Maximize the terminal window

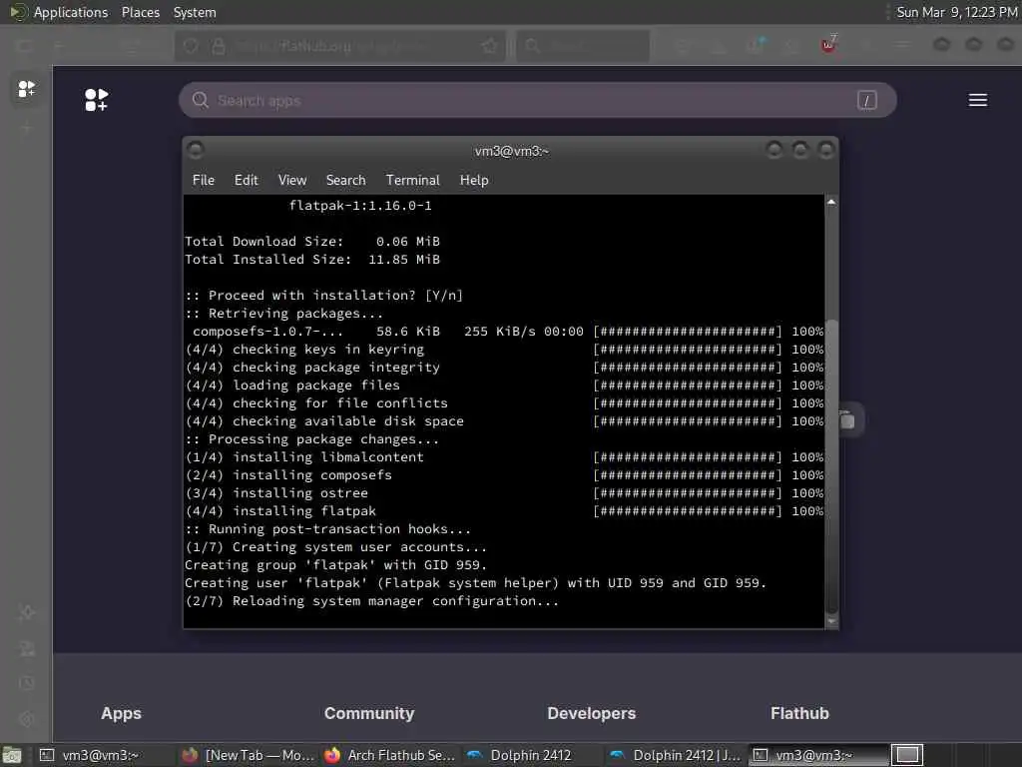pyautogui.click(x=800, y=151)
